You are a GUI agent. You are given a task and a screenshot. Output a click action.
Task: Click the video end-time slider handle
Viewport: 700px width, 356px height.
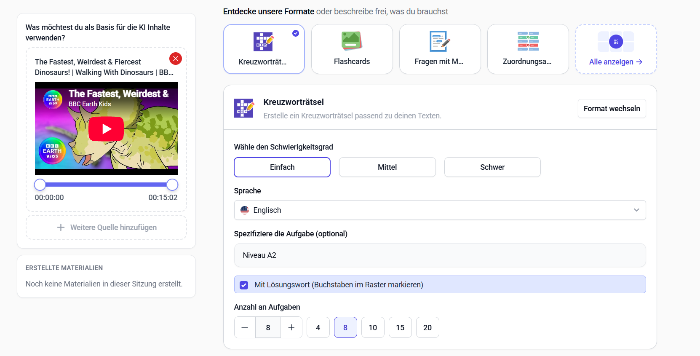[172, 185]
